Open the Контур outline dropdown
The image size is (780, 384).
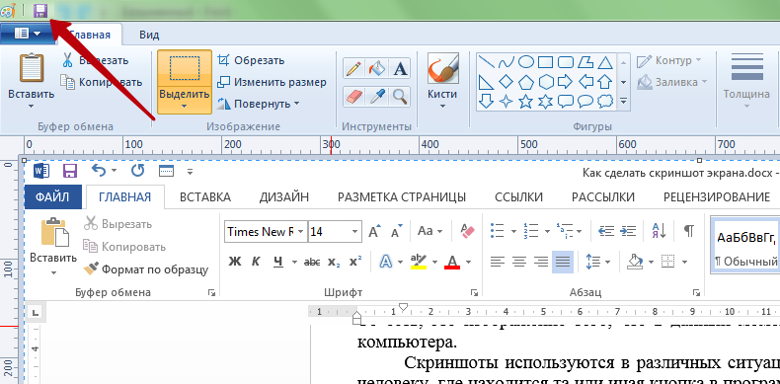[669, 60]
